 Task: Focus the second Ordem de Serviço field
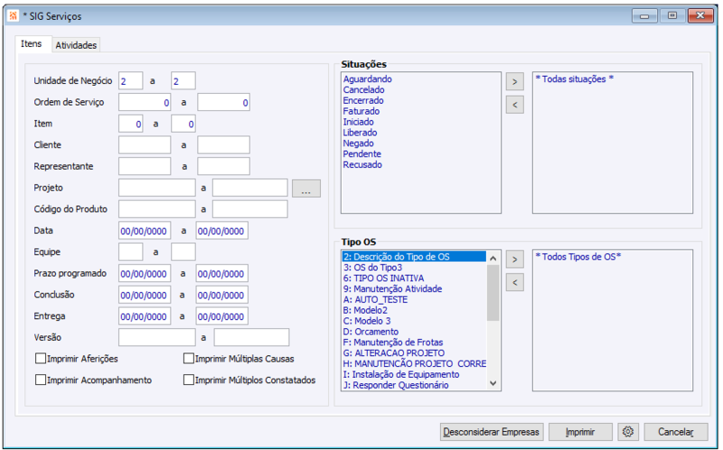click(223, 102)
